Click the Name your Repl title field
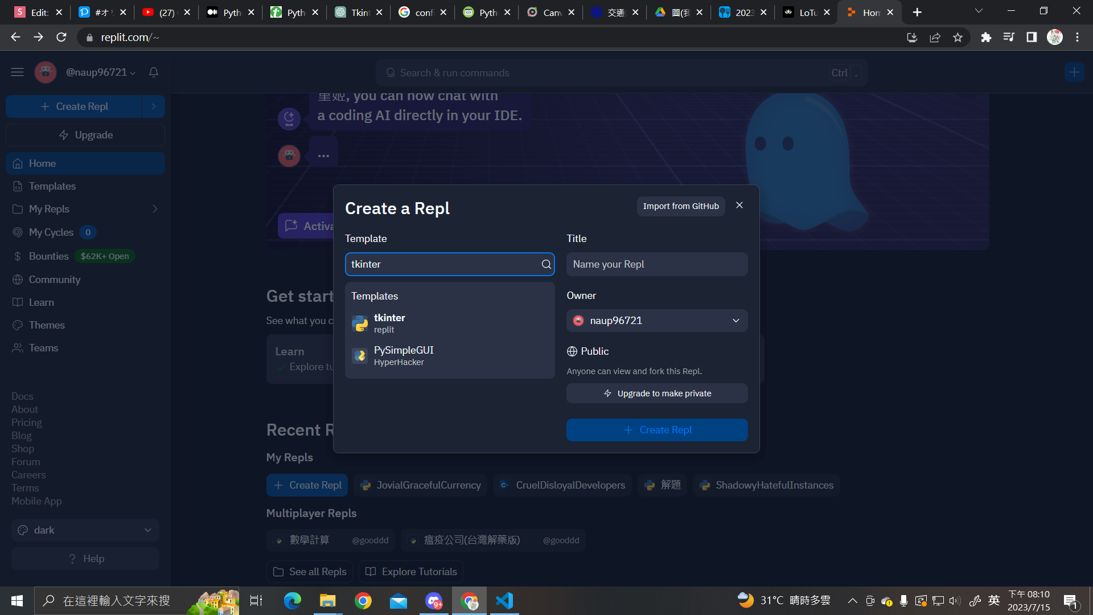1093x615 pixels. [x=657, y=264]
